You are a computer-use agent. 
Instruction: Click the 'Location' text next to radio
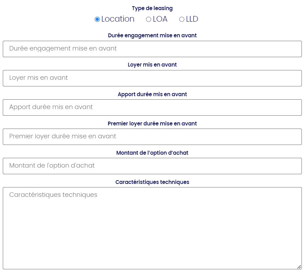118,19
